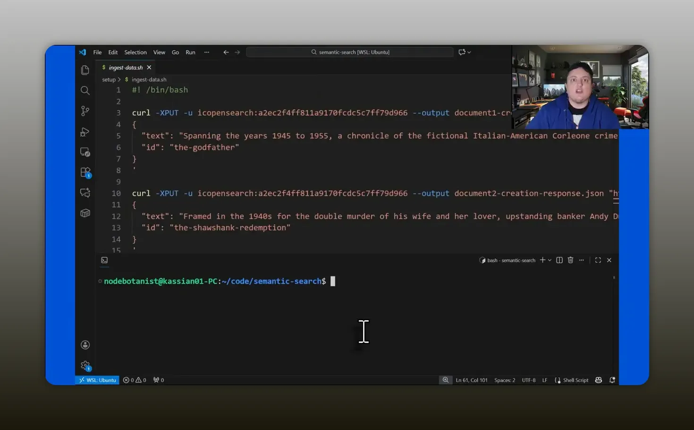Open notifications bell in status bar
Screen dimensions: 694x430
(612, 380)
